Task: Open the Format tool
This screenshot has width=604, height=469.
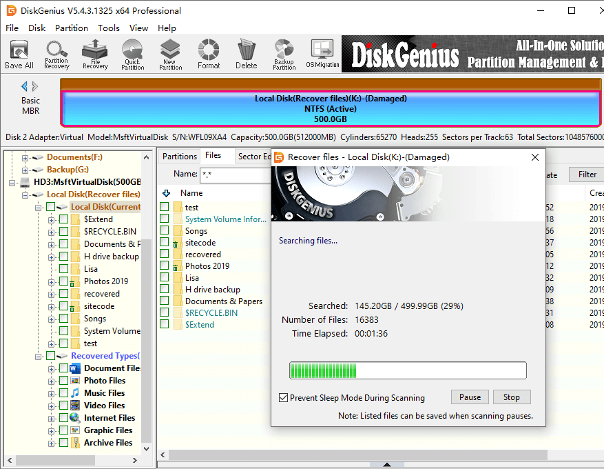Action: tap(209, 54)
